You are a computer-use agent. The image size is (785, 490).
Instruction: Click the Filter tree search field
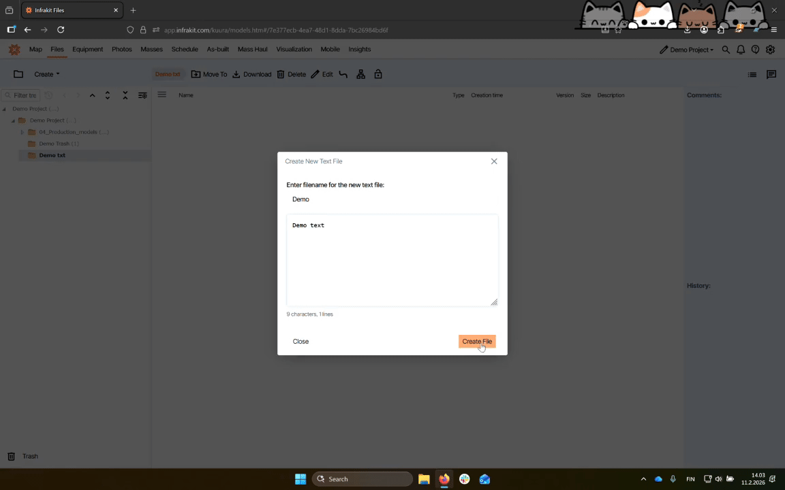21,95
